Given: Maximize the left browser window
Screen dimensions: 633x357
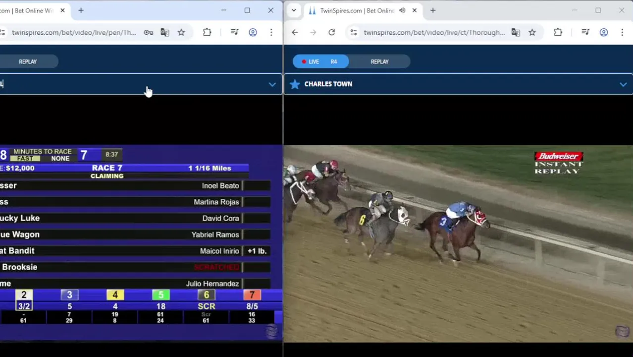Looking at the screenshot, I should tap(247, 10).
